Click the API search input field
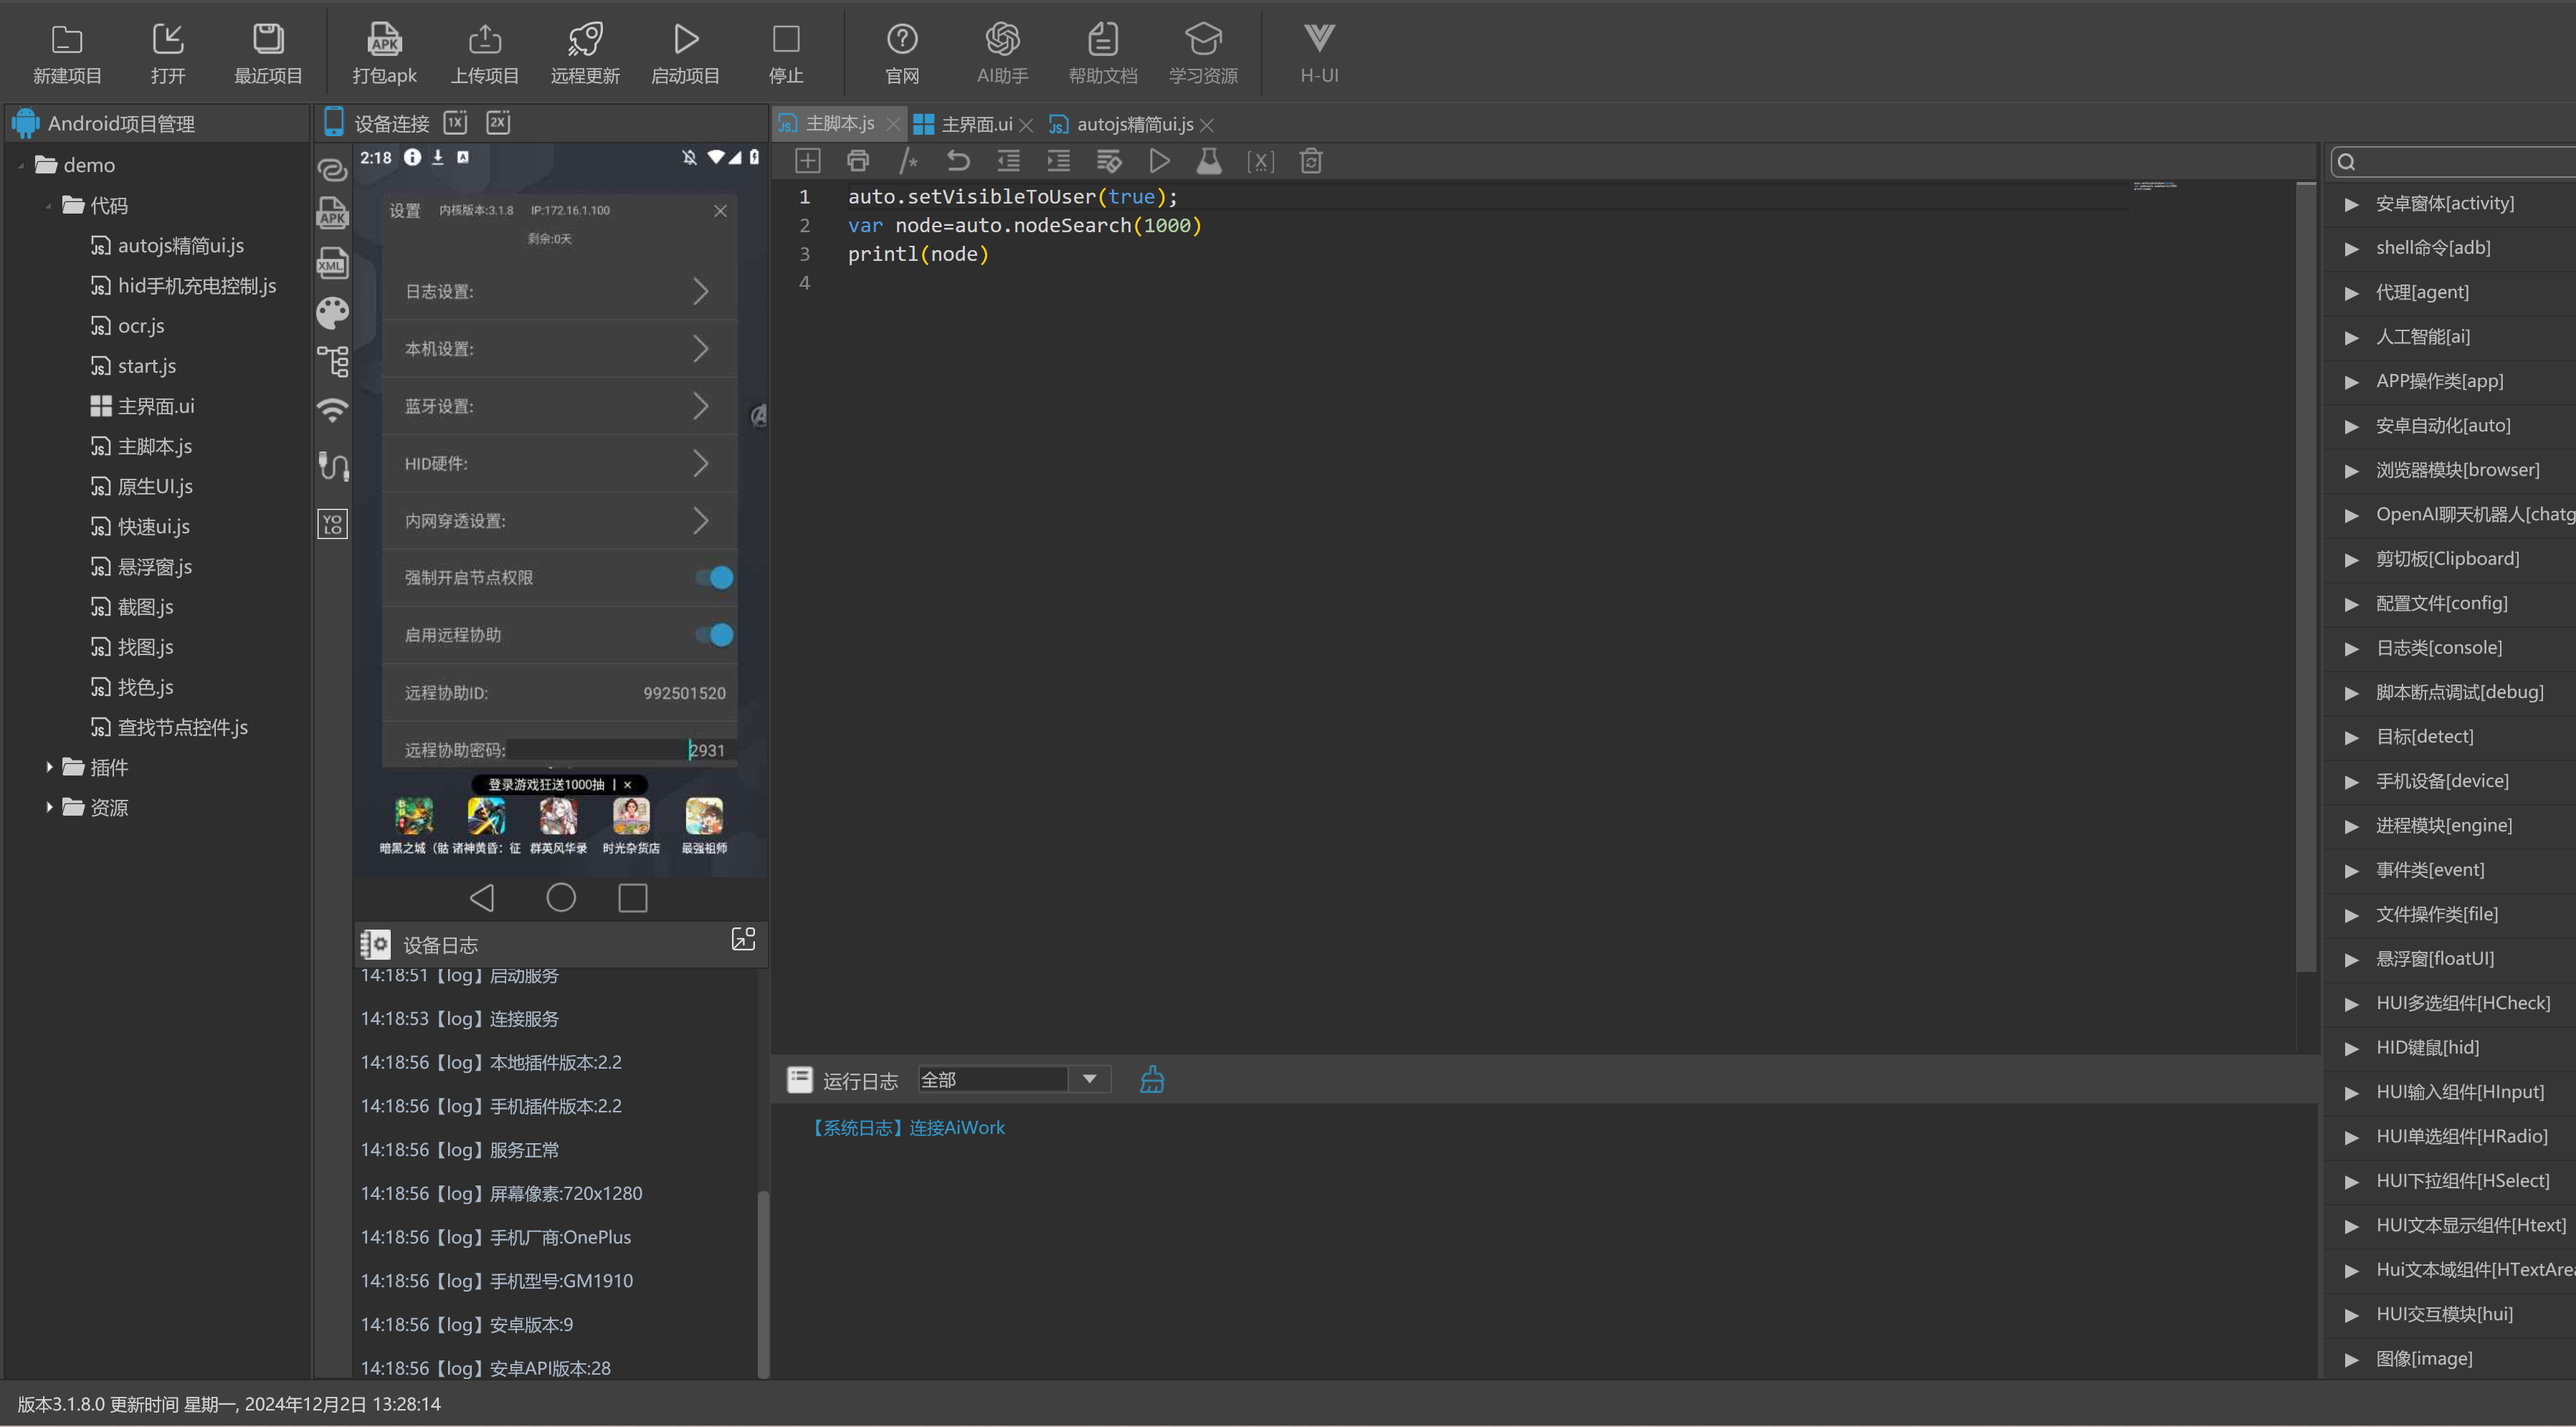This screenshot has height=1427, width=2576. point(2454,162)
